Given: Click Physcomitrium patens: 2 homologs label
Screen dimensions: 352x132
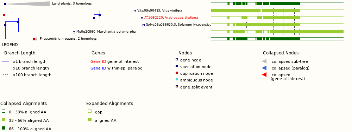Looking at the screenshot, I should (68, 39).
